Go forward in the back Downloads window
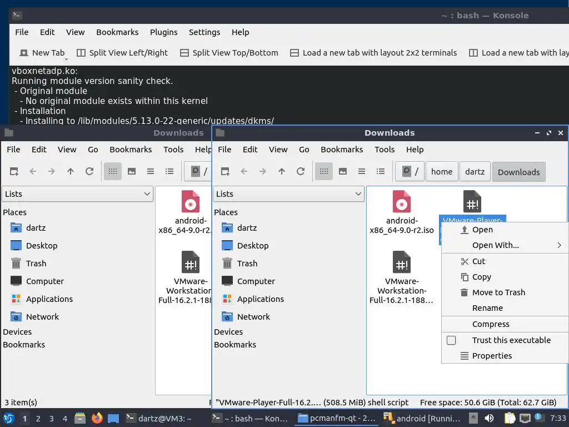Screen dimensions: 569x427 pos(52,171)
